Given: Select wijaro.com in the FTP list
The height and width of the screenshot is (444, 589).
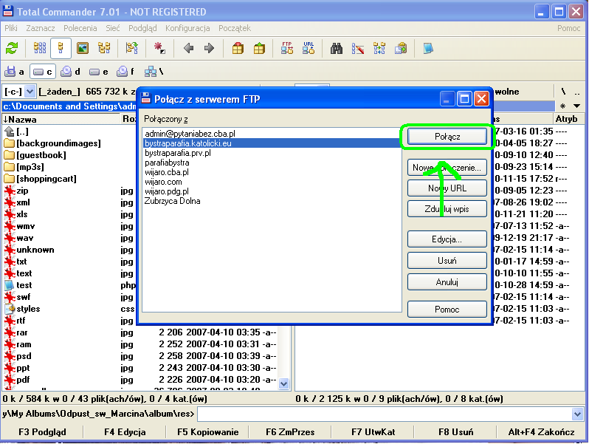Looking at the screenshot, I should tap(163, 181).
